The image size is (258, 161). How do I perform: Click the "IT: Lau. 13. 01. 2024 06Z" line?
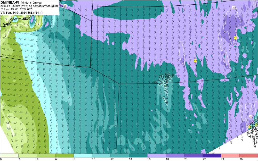pos(16,9)
